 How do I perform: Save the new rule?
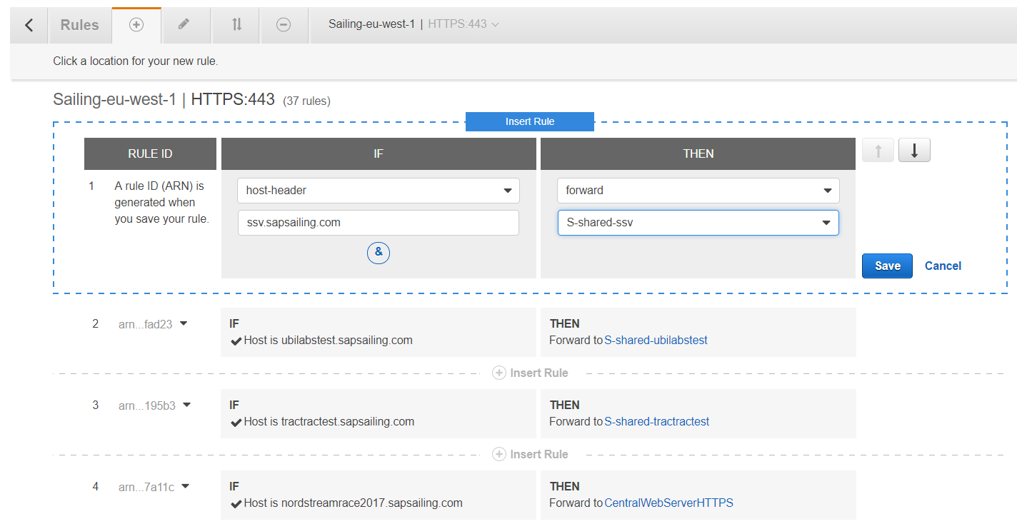pyautogui.click(x=886, y=266)
